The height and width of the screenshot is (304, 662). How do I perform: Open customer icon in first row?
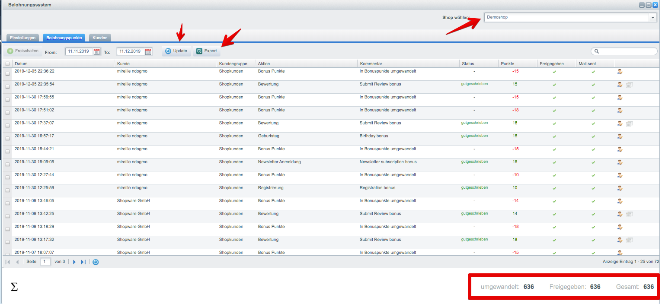pos(620,72)
